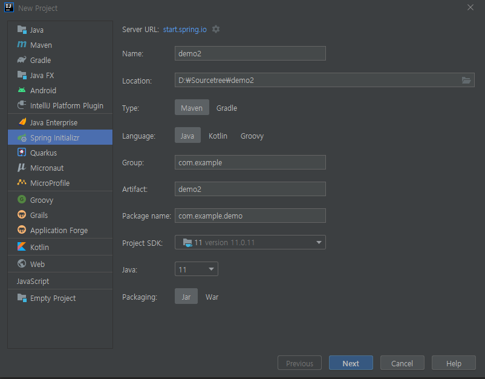The image size is (485, 379).
Task: Open the start.spring.io link
Action: click(185, 30)
